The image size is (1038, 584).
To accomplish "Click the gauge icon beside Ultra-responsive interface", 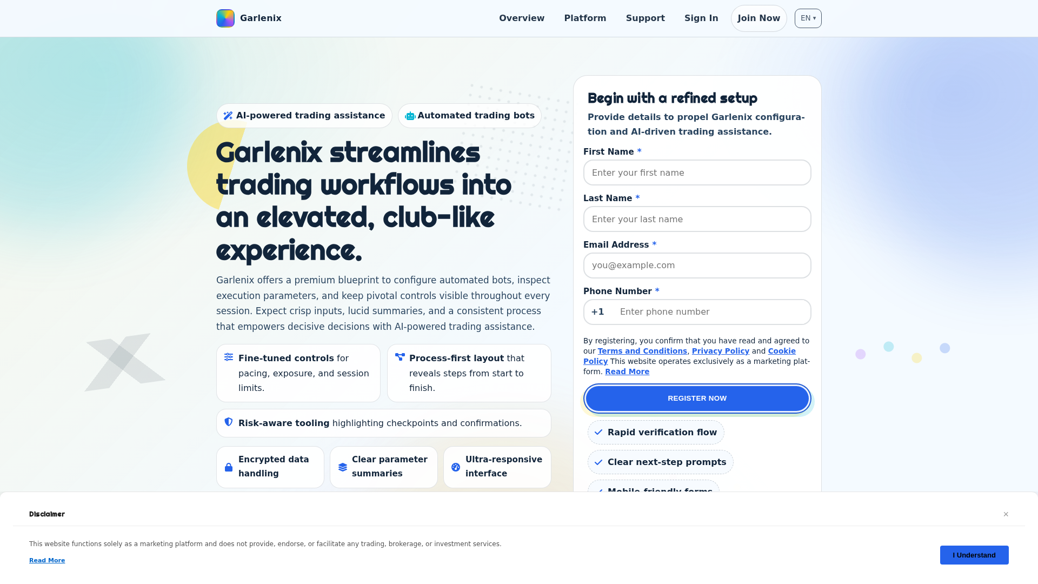I will [456, 467].
